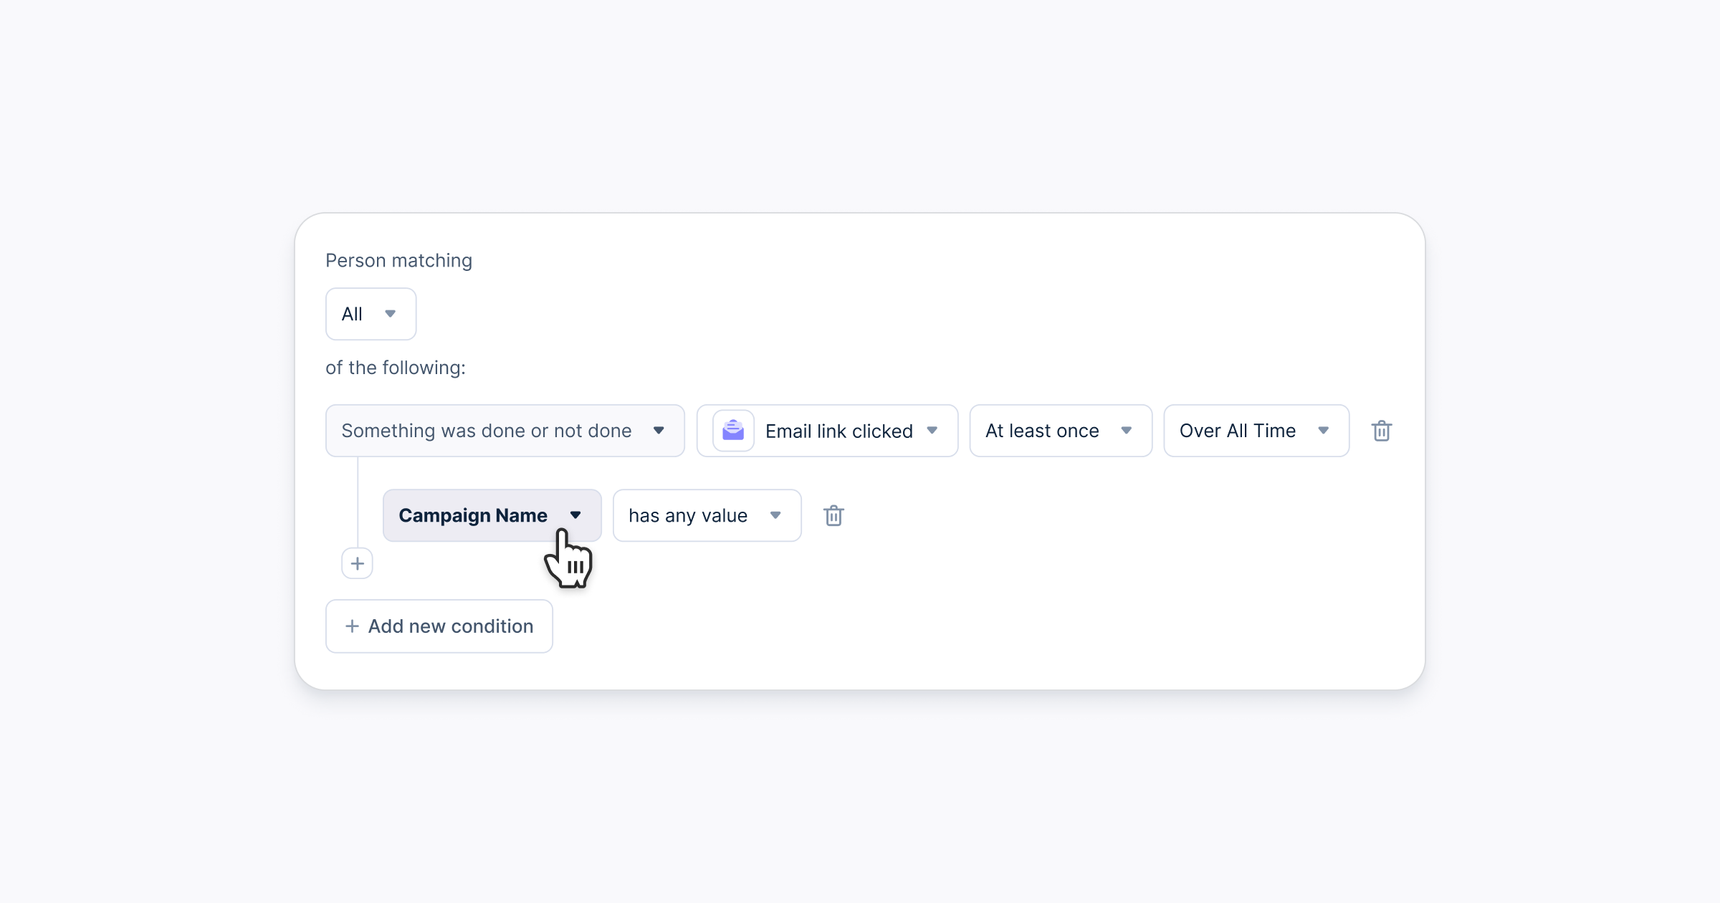Open the Campaign Name property dropdown
The image size is (1720, 903).
click(473, 515)
